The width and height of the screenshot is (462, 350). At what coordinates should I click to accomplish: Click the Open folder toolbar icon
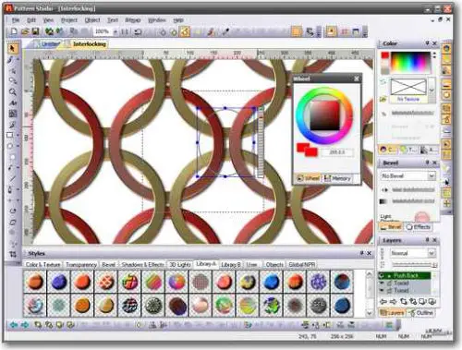(25, 31)
